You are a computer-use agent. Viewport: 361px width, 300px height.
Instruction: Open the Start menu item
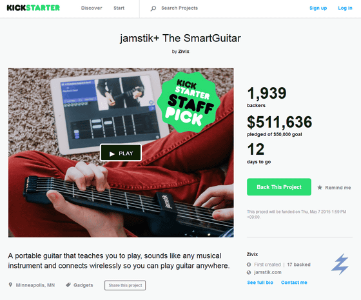coord(119,8)
